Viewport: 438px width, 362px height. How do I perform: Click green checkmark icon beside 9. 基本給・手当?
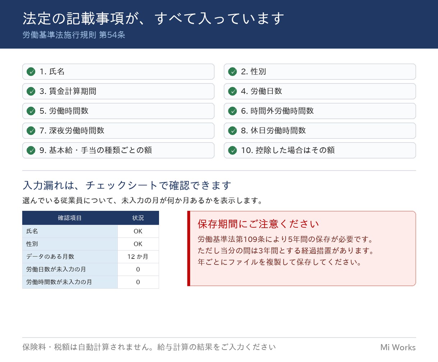coord(31,150)
